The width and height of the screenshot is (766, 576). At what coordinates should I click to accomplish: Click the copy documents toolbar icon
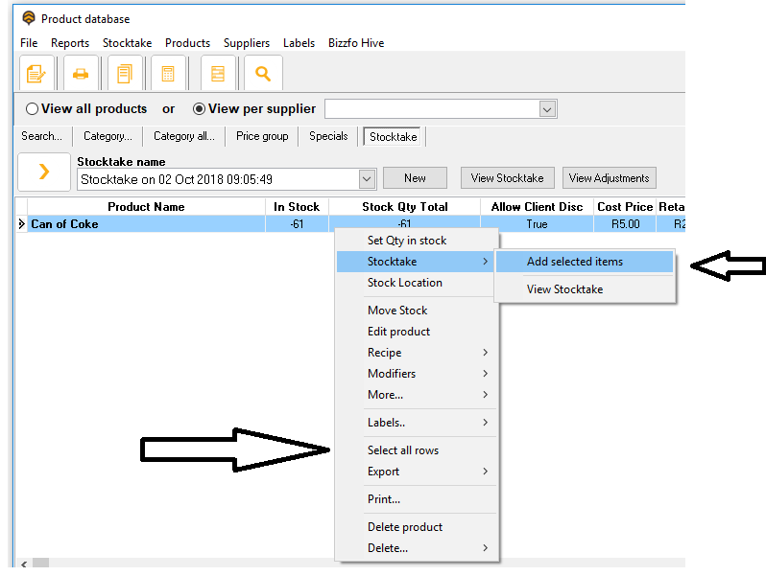point(125,73)
